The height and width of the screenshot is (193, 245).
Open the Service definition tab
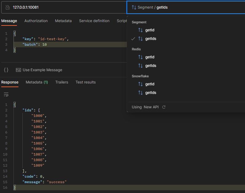coord(94,21)
